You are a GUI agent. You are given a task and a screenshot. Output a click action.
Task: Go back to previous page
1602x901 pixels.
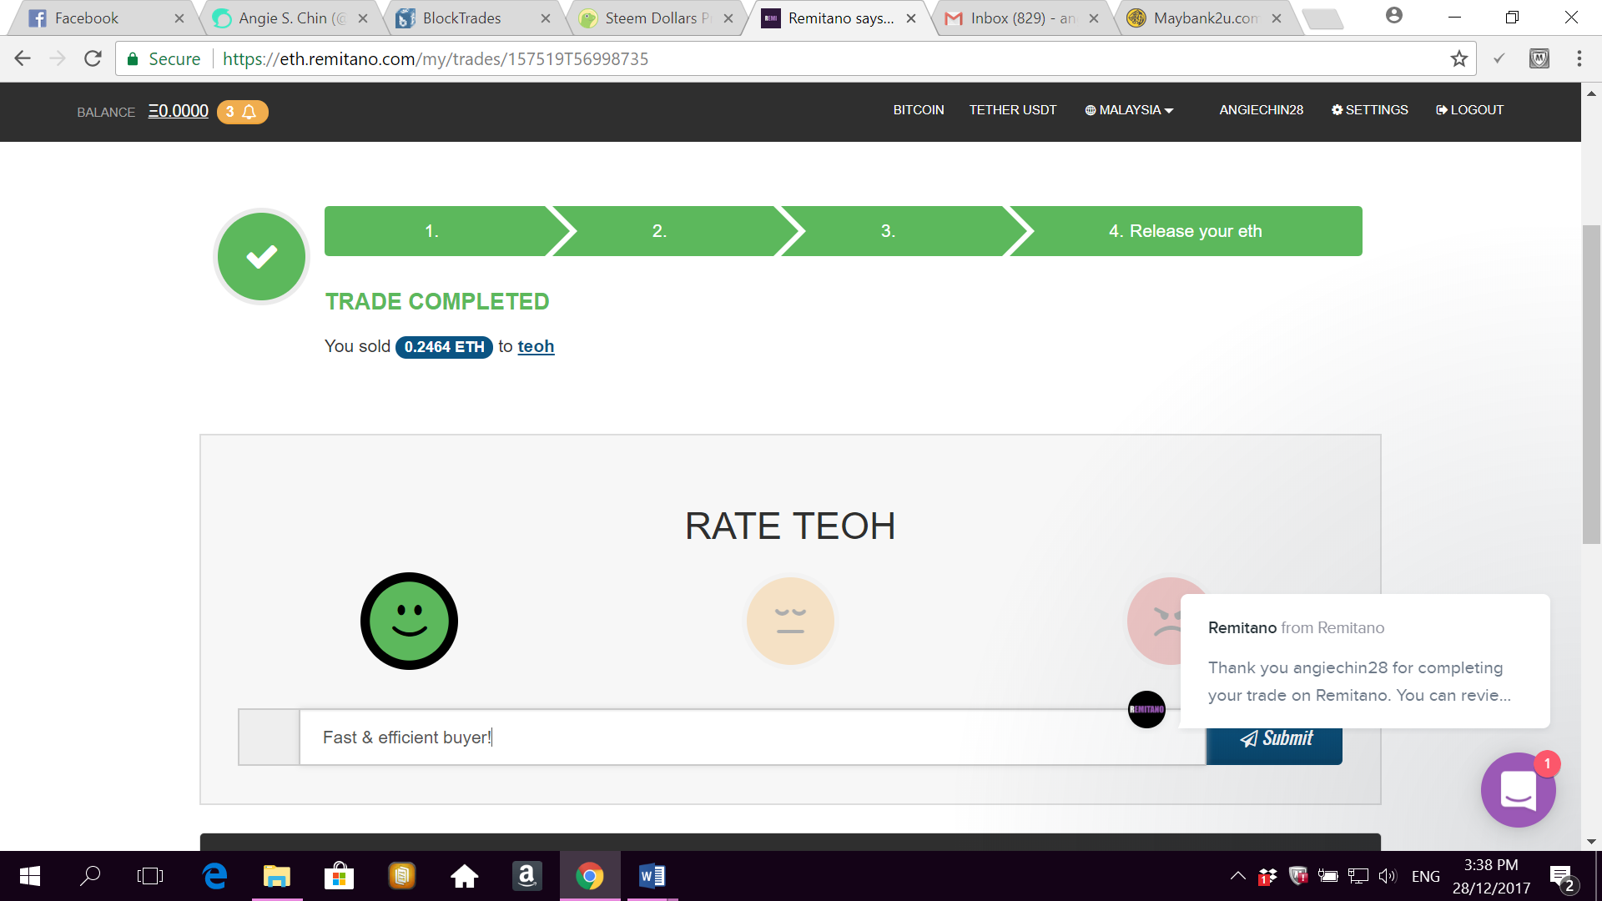(23, 58)
